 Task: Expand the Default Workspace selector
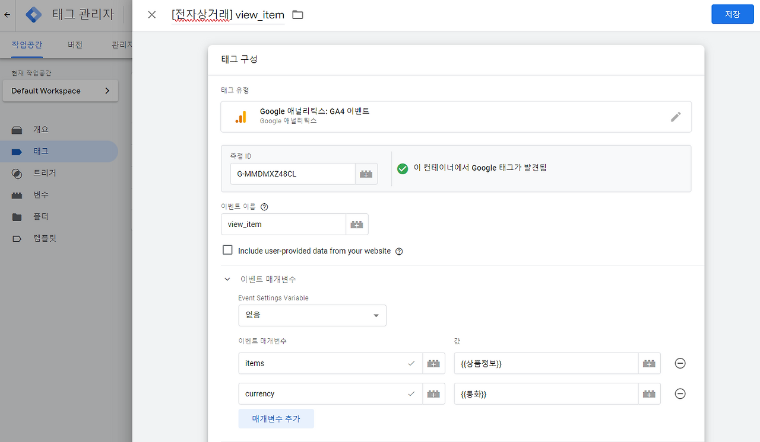pos(60,91)
